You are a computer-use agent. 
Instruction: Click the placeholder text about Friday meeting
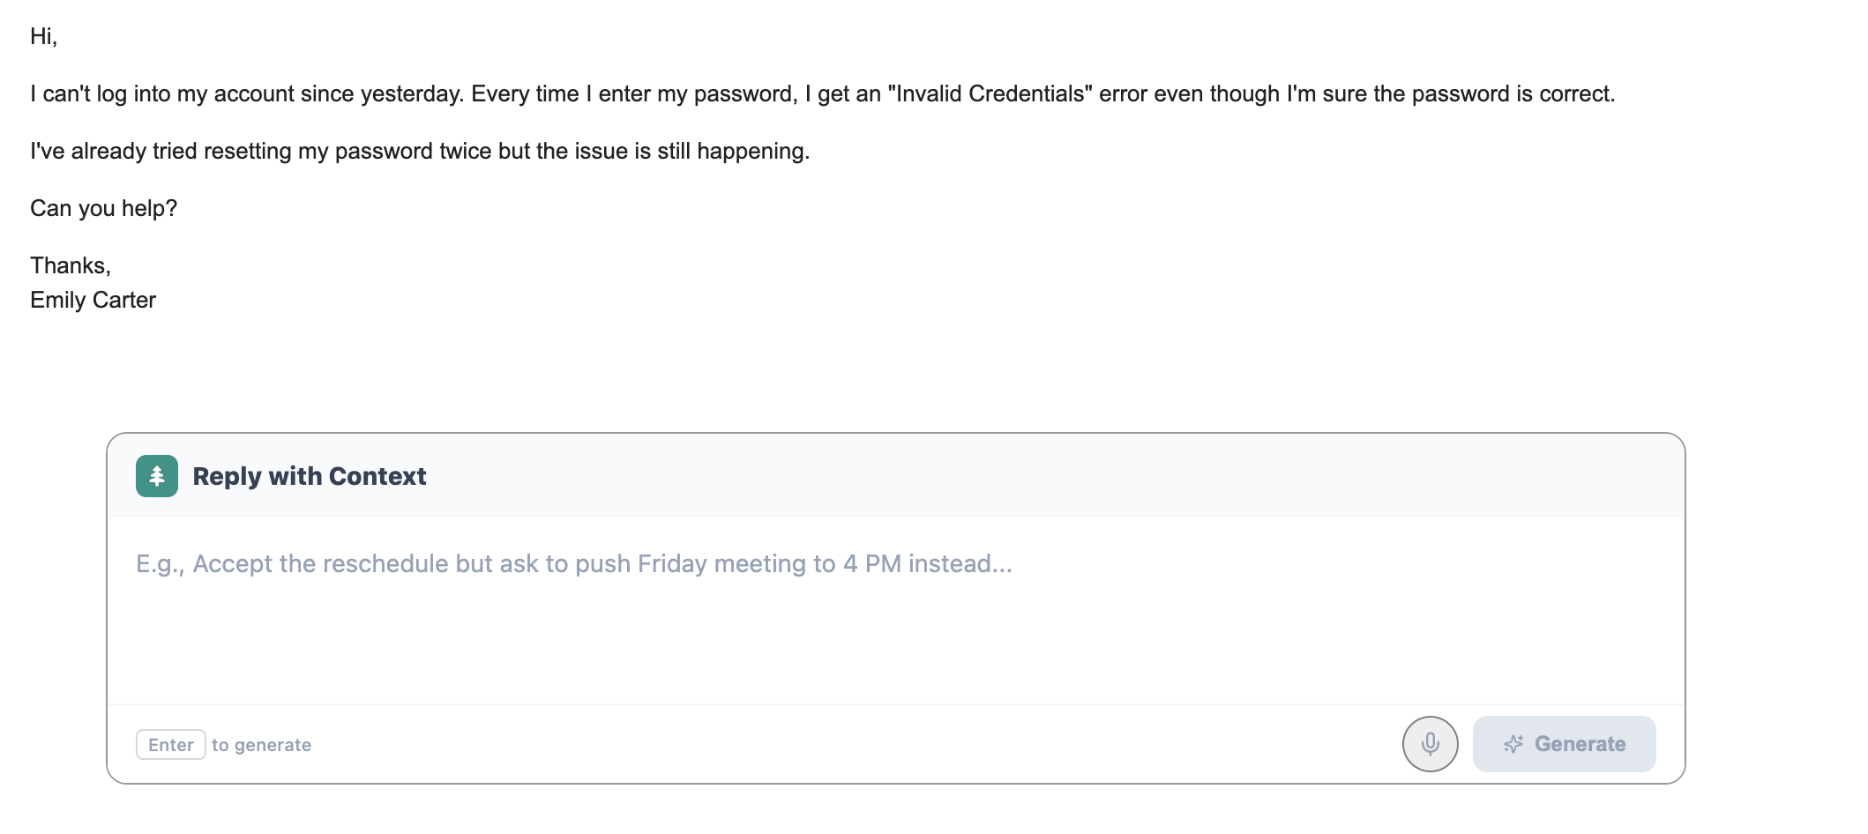tap(574, 563)
